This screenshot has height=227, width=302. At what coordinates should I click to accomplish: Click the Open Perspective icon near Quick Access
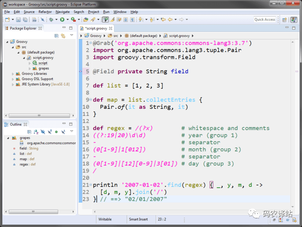[284, 19]
